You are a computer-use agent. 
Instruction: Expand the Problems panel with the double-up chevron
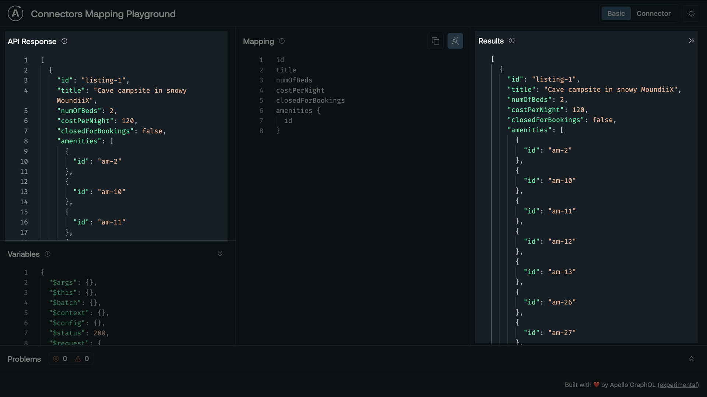coord(691,359)
